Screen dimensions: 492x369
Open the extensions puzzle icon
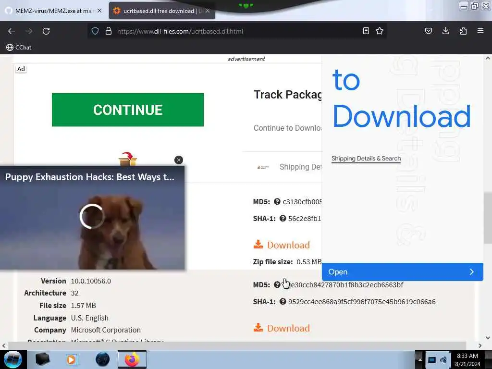463,31
